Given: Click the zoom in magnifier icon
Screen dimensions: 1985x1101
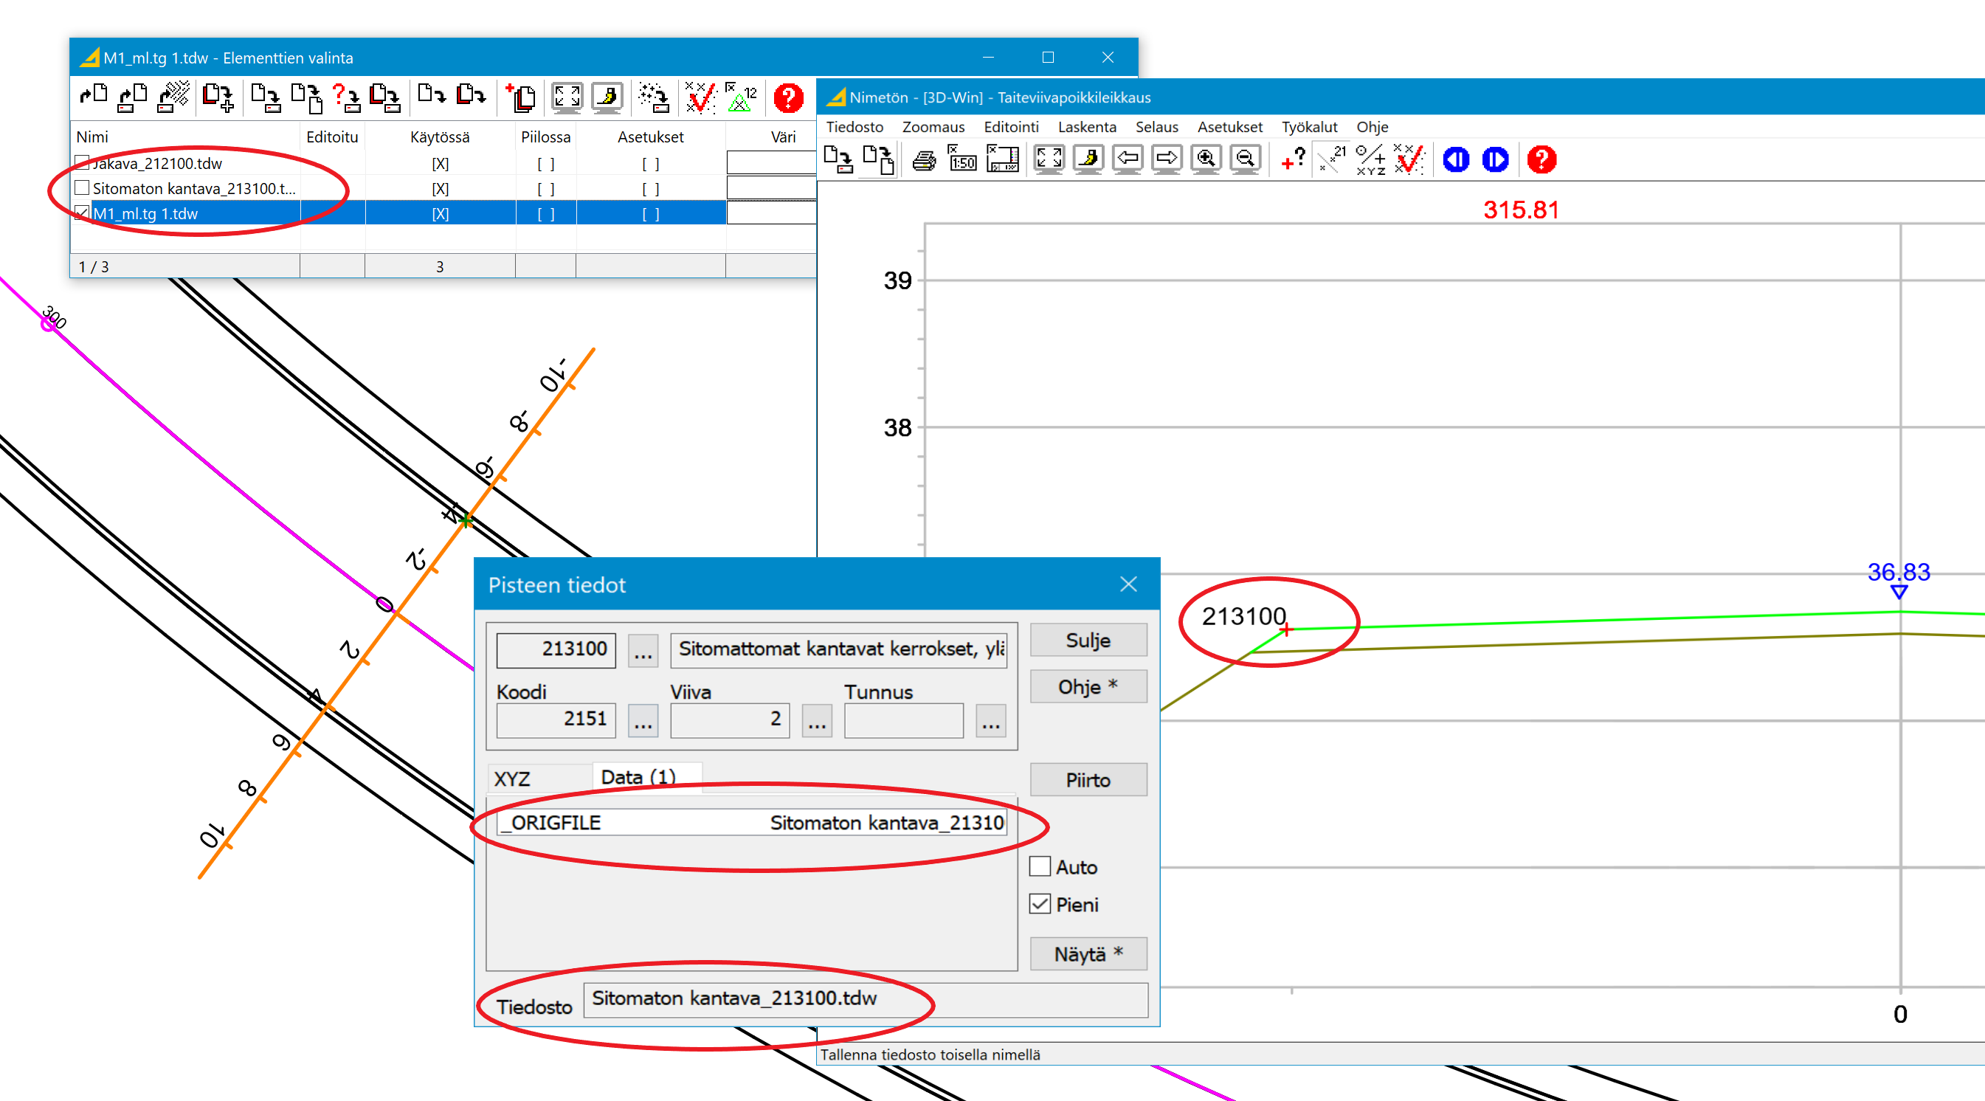Looking at the screenshot, I should point(1205,159).
